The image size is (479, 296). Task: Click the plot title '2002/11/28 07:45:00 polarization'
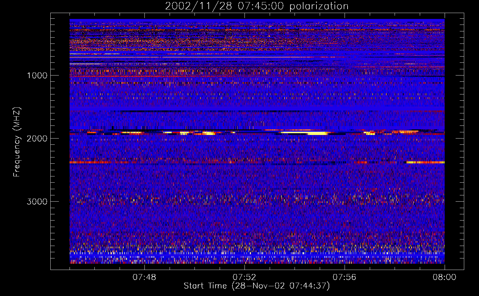pyautogui.click(x=257, y=6)
